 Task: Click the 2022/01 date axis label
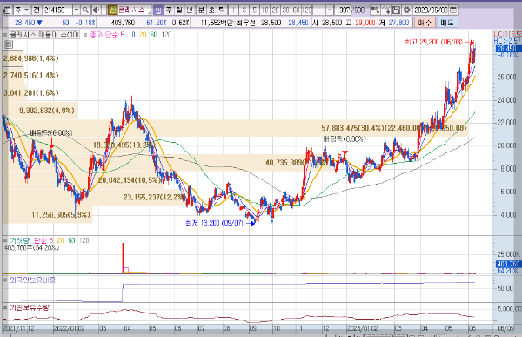point(65,328)
